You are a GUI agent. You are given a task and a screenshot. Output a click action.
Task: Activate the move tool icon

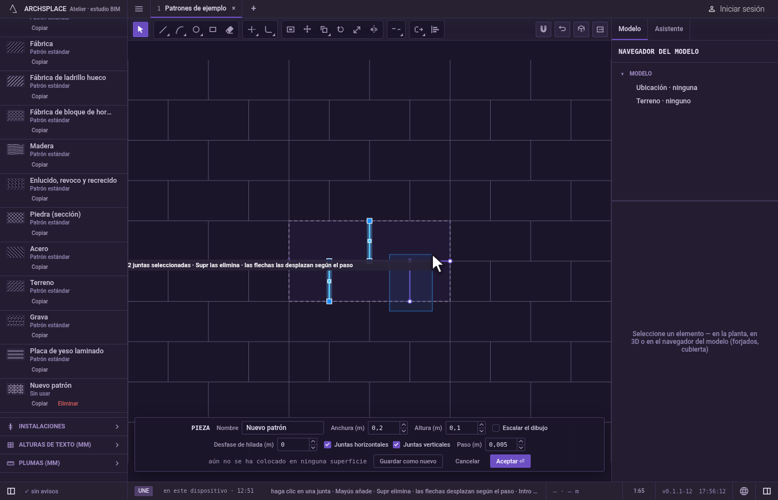point(307,29)
